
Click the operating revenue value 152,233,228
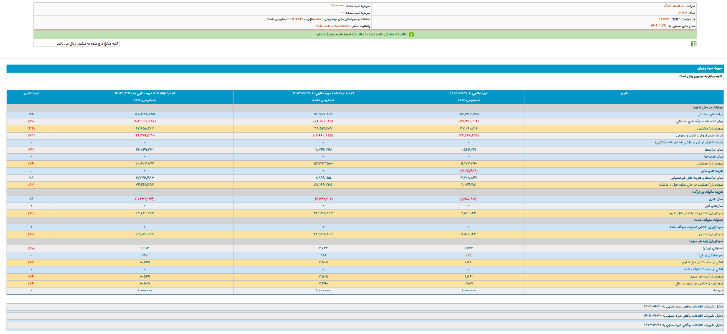click(469, 114)
